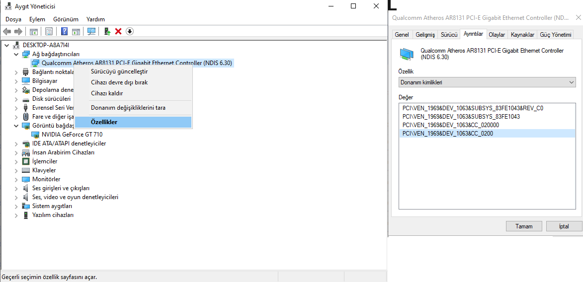Screen dimensions: 583x282
Task: Click the scan for hardware changes icon
Action: 91,32
